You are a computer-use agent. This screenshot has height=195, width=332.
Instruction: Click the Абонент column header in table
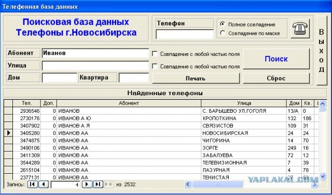pos(129,103)
